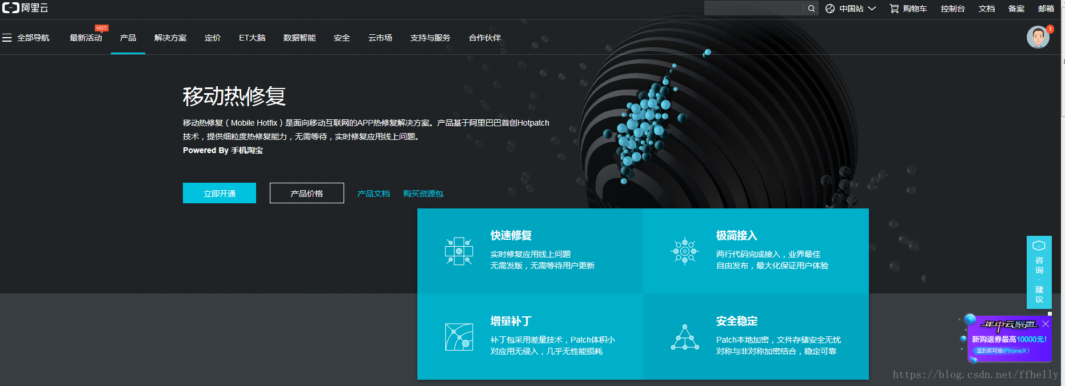
Task: Select the 产品 nav tab
Action: (128, 38)
